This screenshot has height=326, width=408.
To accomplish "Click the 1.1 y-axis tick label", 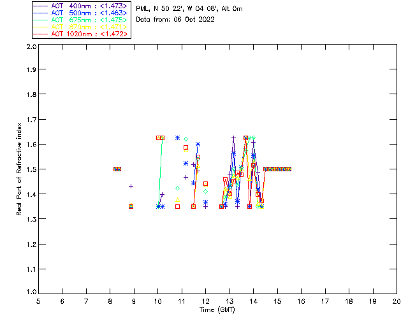I will click(31, 269).
